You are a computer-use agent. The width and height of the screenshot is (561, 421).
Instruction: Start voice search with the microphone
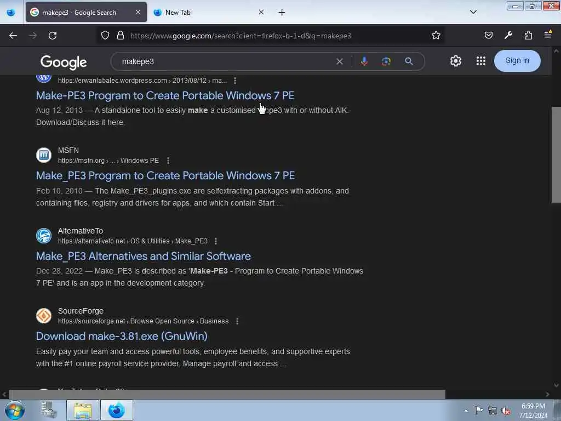point(364,61)
